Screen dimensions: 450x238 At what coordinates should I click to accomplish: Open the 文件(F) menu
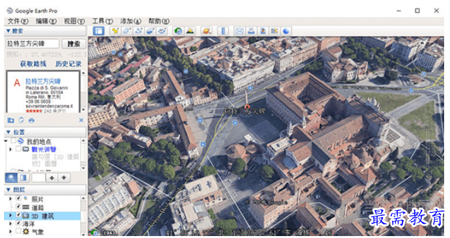pos(18,21)
